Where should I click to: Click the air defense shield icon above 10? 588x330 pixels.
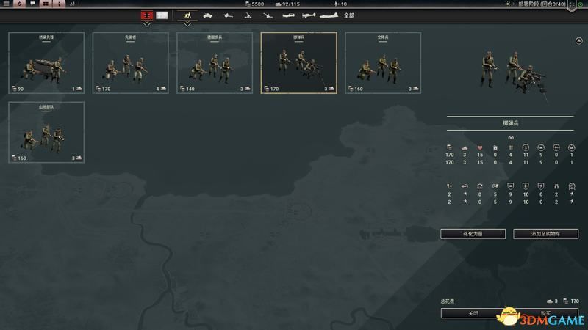[x=526, y=186]
